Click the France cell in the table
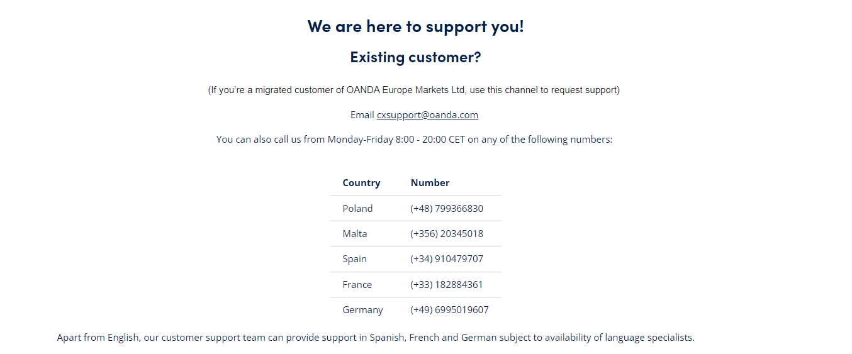Viewport: 852px width, 354px height. (357, 285)
